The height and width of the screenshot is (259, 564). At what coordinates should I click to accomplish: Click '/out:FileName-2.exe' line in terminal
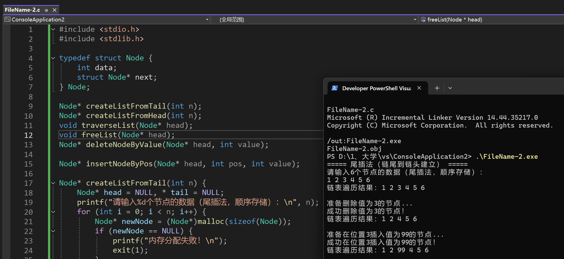[x=364, y=141]
